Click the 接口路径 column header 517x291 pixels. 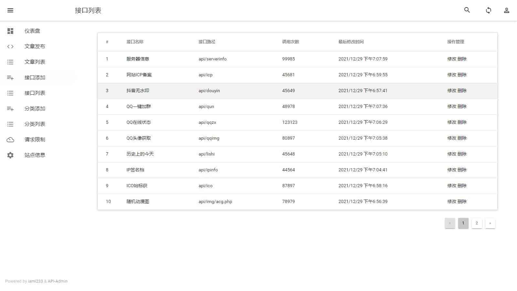(207, 42)
